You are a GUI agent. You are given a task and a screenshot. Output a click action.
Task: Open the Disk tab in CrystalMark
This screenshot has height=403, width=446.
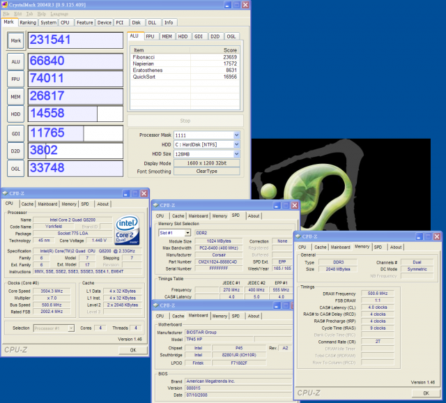point(137,22)
